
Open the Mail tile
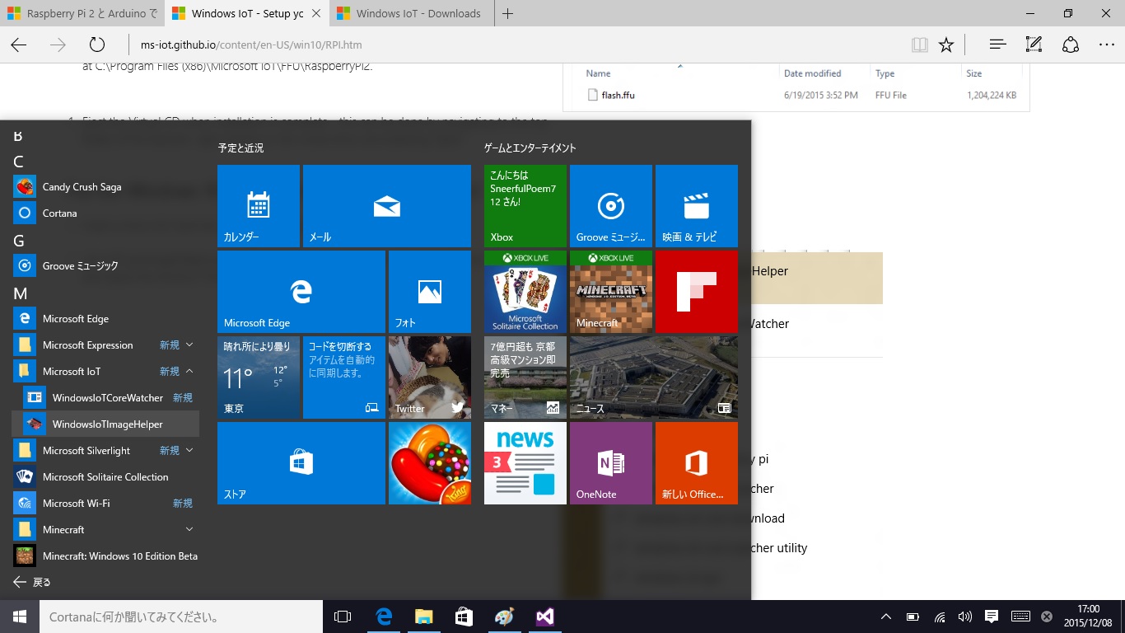pyautogui.click(x=386, y=205)
